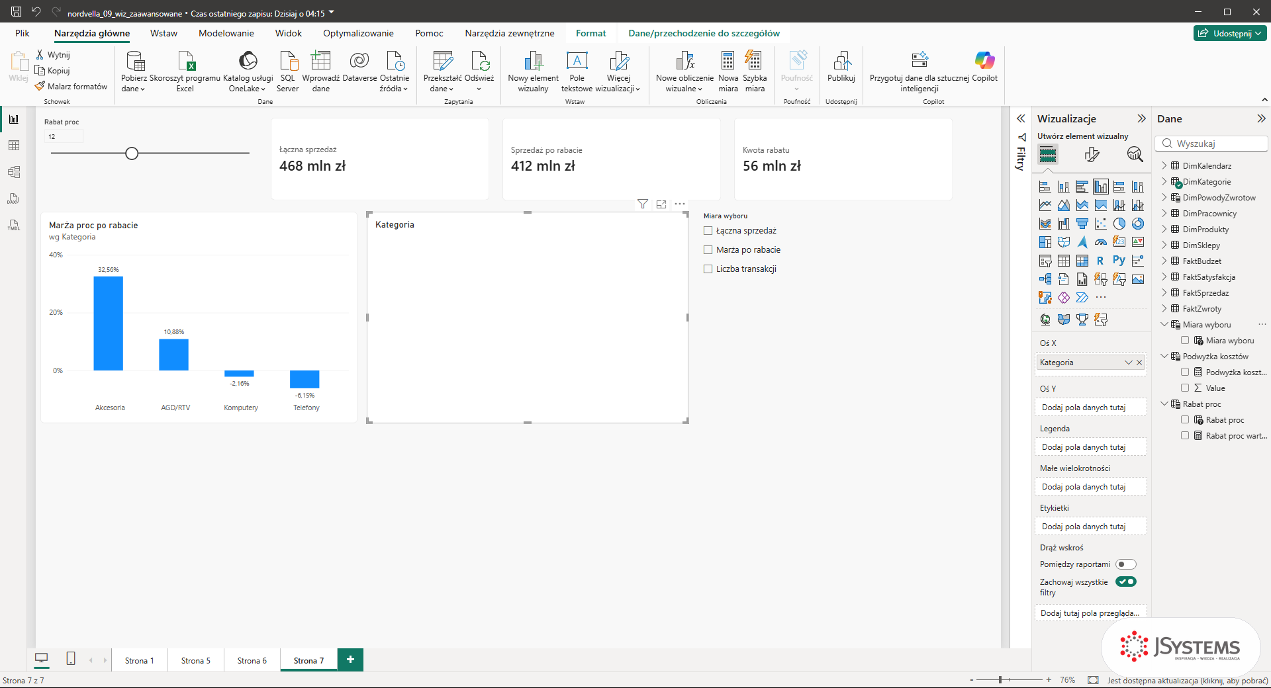Choose the area chart visual
Screen dimensions: 1271x688
[1064, 205]
